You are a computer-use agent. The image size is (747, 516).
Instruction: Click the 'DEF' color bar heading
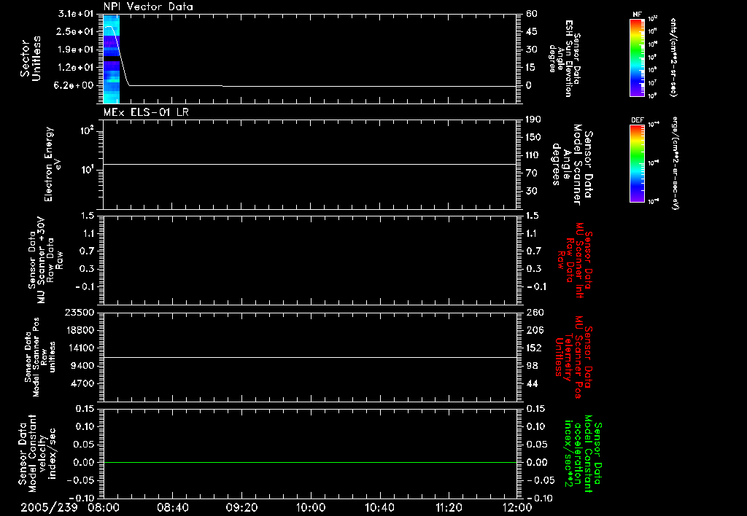point(637,120)
